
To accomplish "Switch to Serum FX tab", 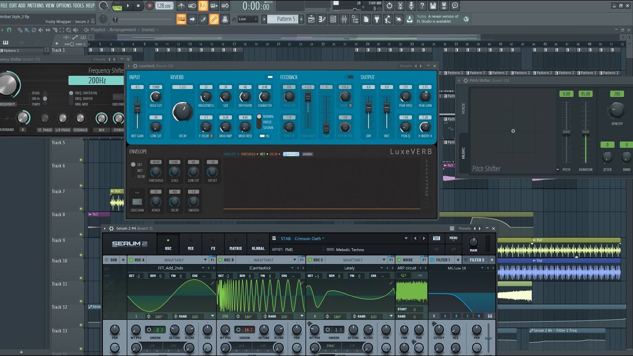I will pyautogui.click(x=213, y=244).
